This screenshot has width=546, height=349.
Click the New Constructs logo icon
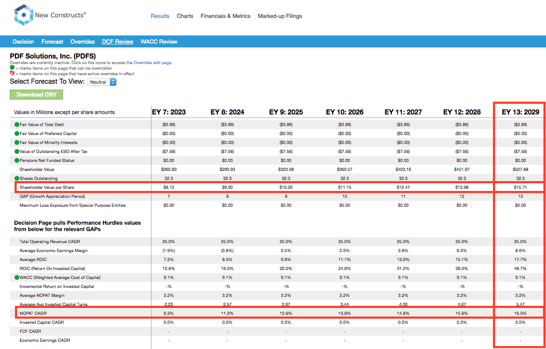pos(24,15)
